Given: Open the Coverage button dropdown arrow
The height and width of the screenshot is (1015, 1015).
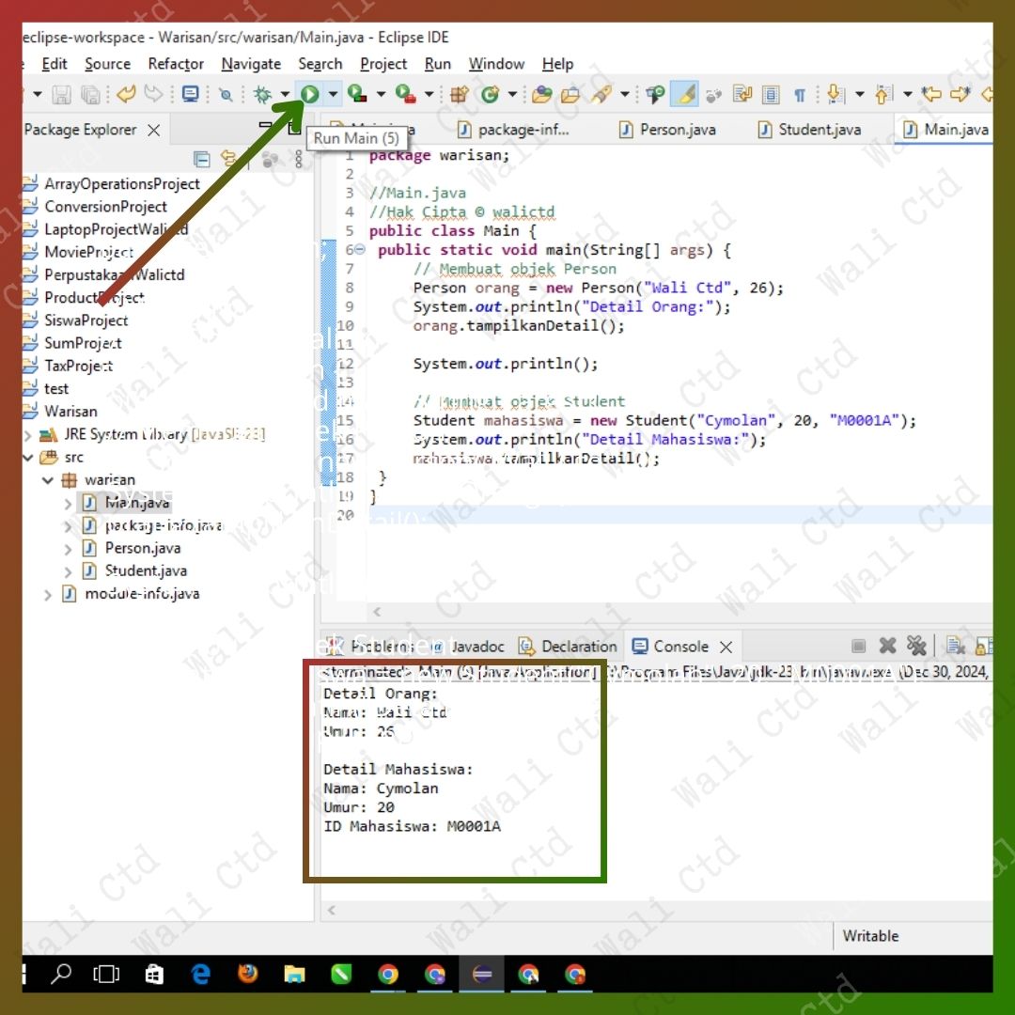Looking at the screenshot, I should click(381, 95).
